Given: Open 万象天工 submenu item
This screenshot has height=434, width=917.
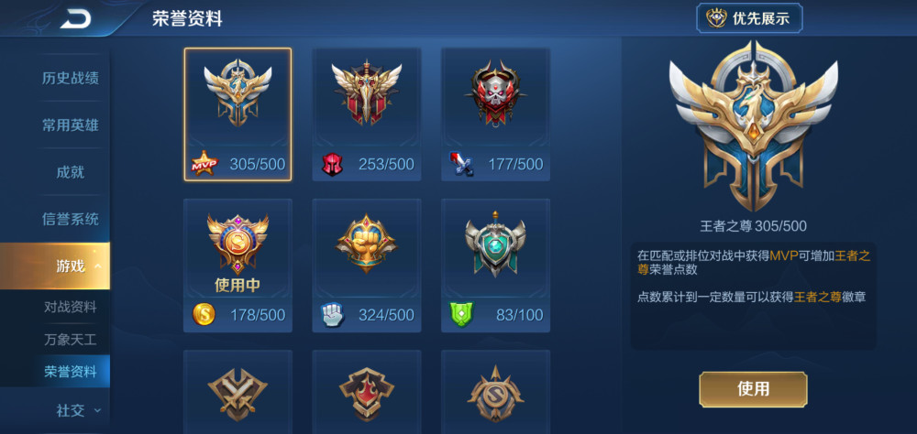Looking at the screenshot, I should pos(71,340).
